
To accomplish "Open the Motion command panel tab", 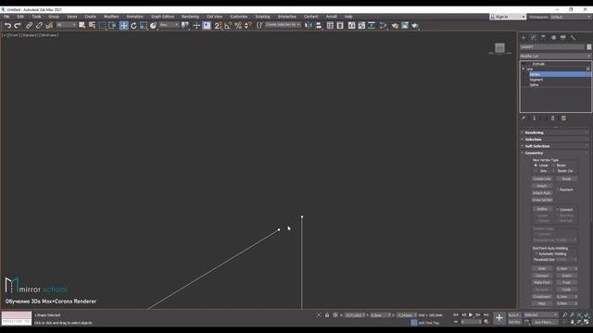I will pos(553,38).
